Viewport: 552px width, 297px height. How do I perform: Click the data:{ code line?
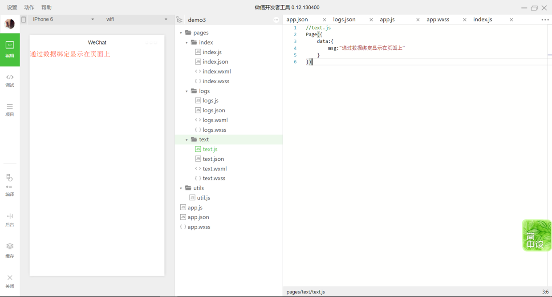[325, 41]
